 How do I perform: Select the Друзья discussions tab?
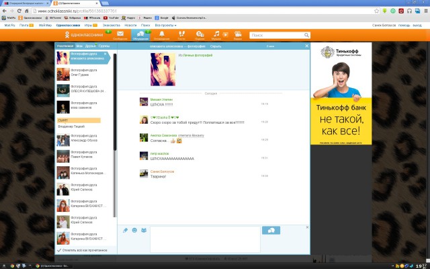(x=90, y=46)
